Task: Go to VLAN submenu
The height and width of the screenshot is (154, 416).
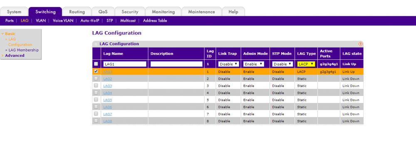Action: tap(41, 20)
